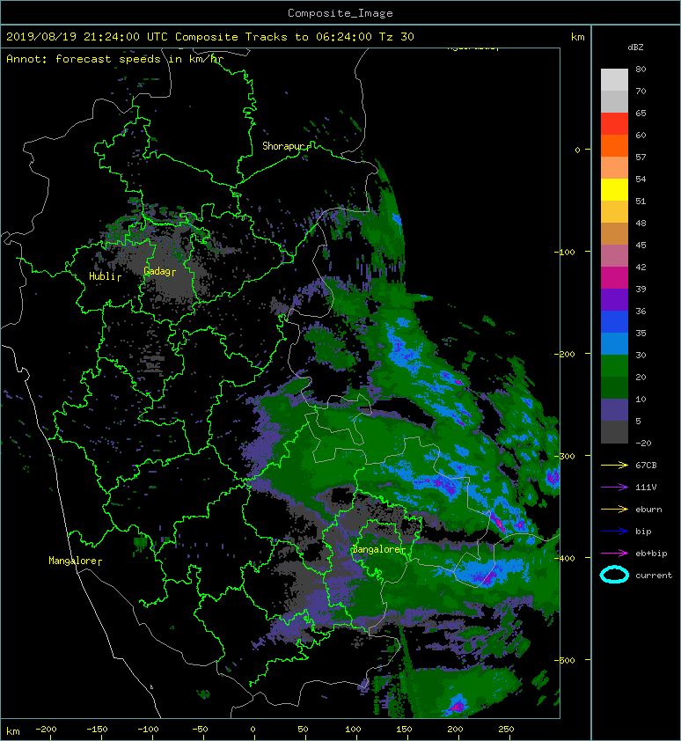The image size is (681, 741).
Task: Click the eb+bip legend label
Action: click(x=651, y=554)
